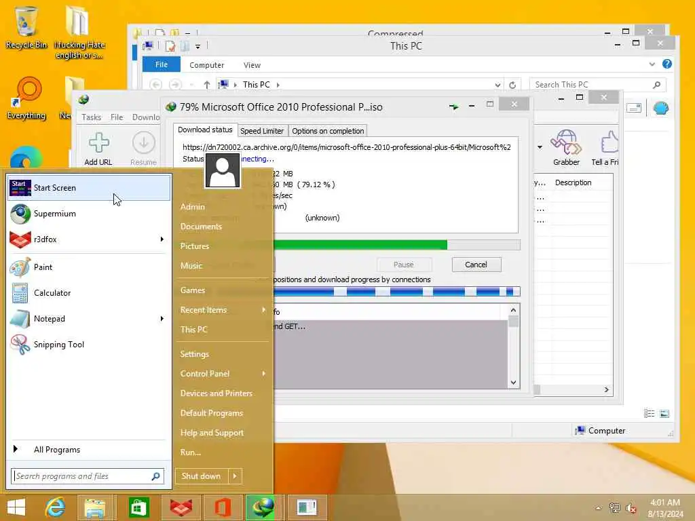
Task: Open the File menu in download manager
Action: point(117,117)
